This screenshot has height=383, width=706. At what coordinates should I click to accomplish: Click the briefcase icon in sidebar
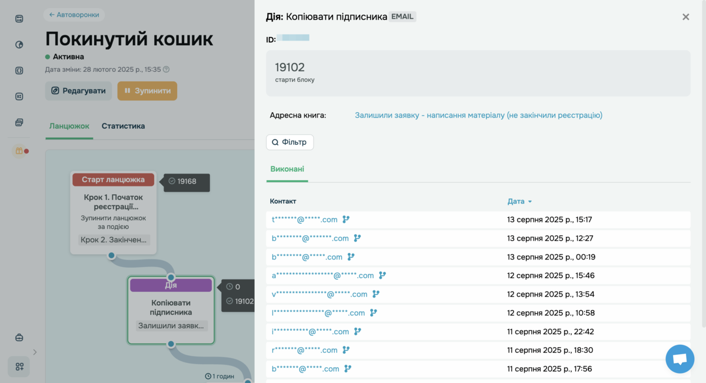pos(19,338)
